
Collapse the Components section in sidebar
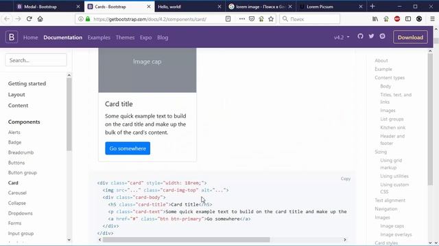pyautogui.click(x=24, y=122)
